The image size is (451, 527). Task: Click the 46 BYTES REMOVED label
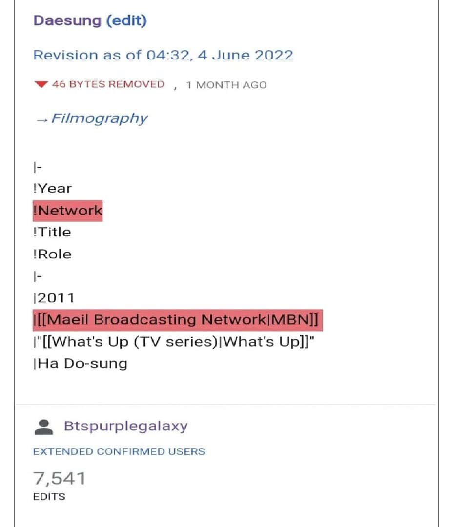point(108,84)
